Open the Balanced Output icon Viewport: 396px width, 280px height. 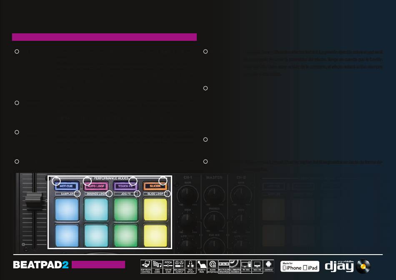point(179,267)
